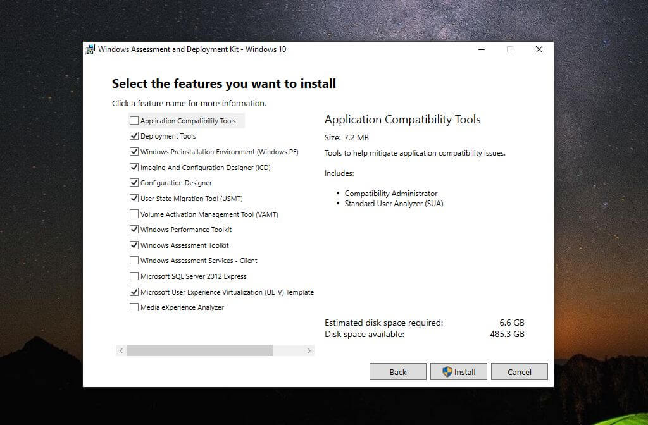Uncheck Windows Performance Toolkit checkbox

pyautogui.click(x=134, y=229)
